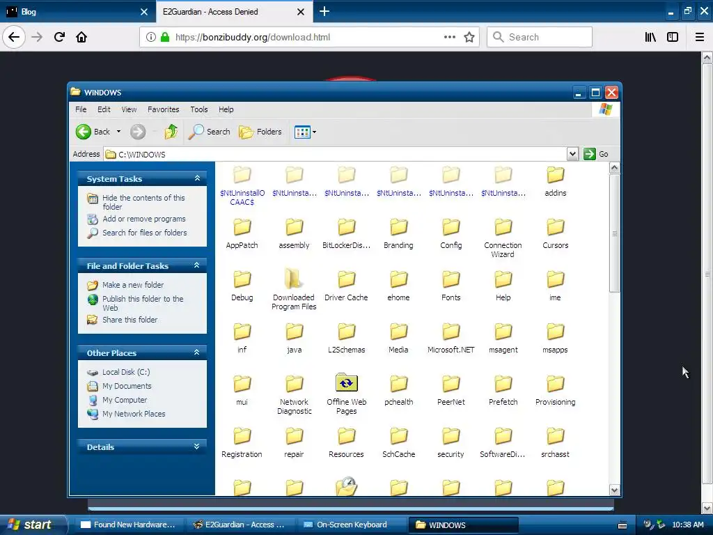Click Publish this folder to the Web
The image size is (713, 535).
[143, 303]
